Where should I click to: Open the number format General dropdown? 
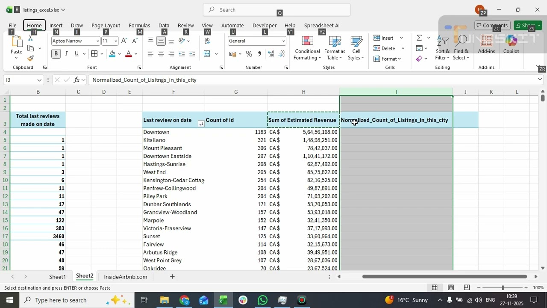[283, 41]
